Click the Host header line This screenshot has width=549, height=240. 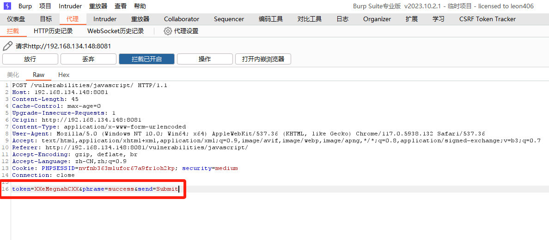click(60, 92)
